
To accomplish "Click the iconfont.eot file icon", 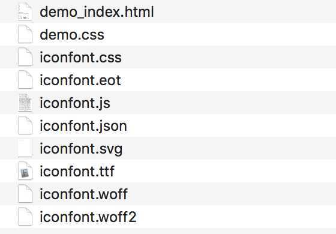I will (25, 80).
